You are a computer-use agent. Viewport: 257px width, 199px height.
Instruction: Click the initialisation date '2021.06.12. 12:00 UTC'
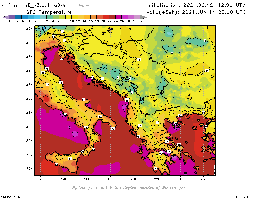(214, 5)
